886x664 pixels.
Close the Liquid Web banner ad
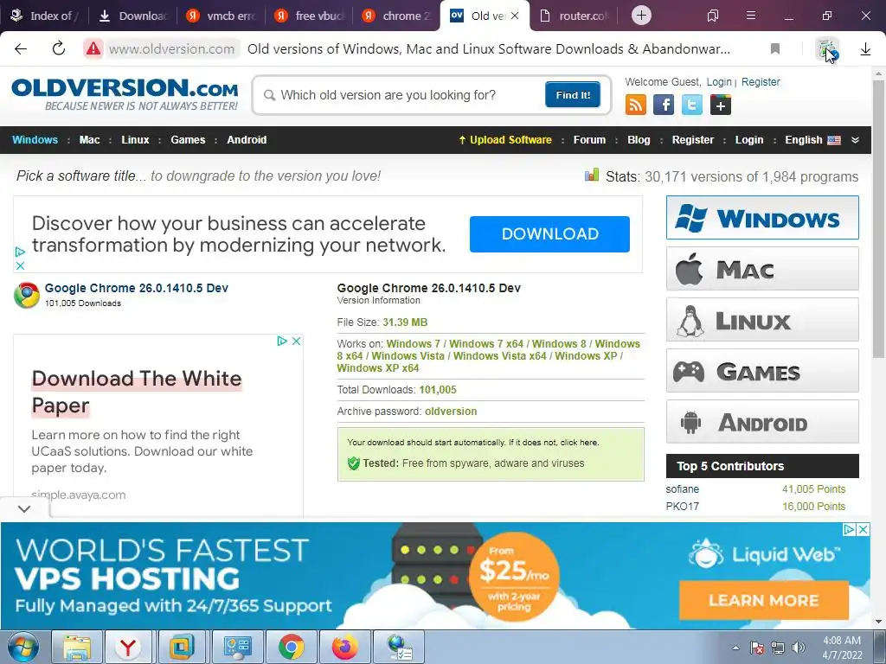click(x=863, y=530)
